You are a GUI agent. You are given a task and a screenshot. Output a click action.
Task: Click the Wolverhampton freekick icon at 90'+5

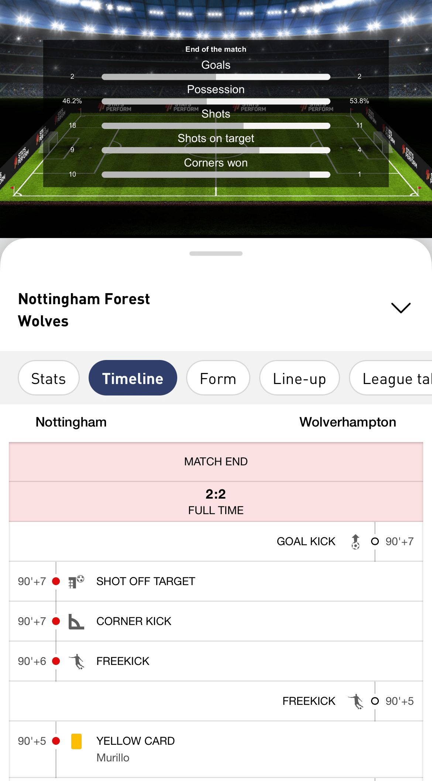tap(356, 701)
